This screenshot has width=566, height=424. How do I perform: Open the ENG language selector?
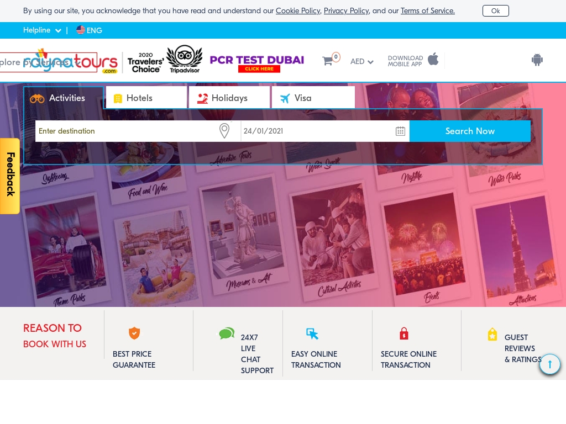coord(89,30)
